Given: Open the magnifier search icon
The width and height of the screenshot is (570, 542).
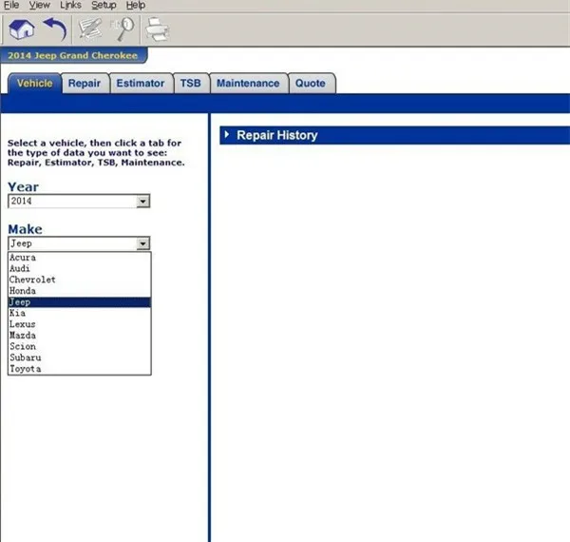Looking at the screenshot, I should coord(123,29).
